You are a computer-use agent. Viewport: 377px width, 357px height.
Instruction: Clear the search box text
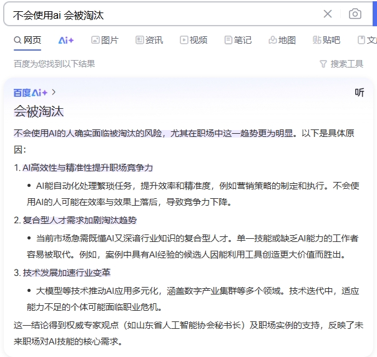click(328, 14)
